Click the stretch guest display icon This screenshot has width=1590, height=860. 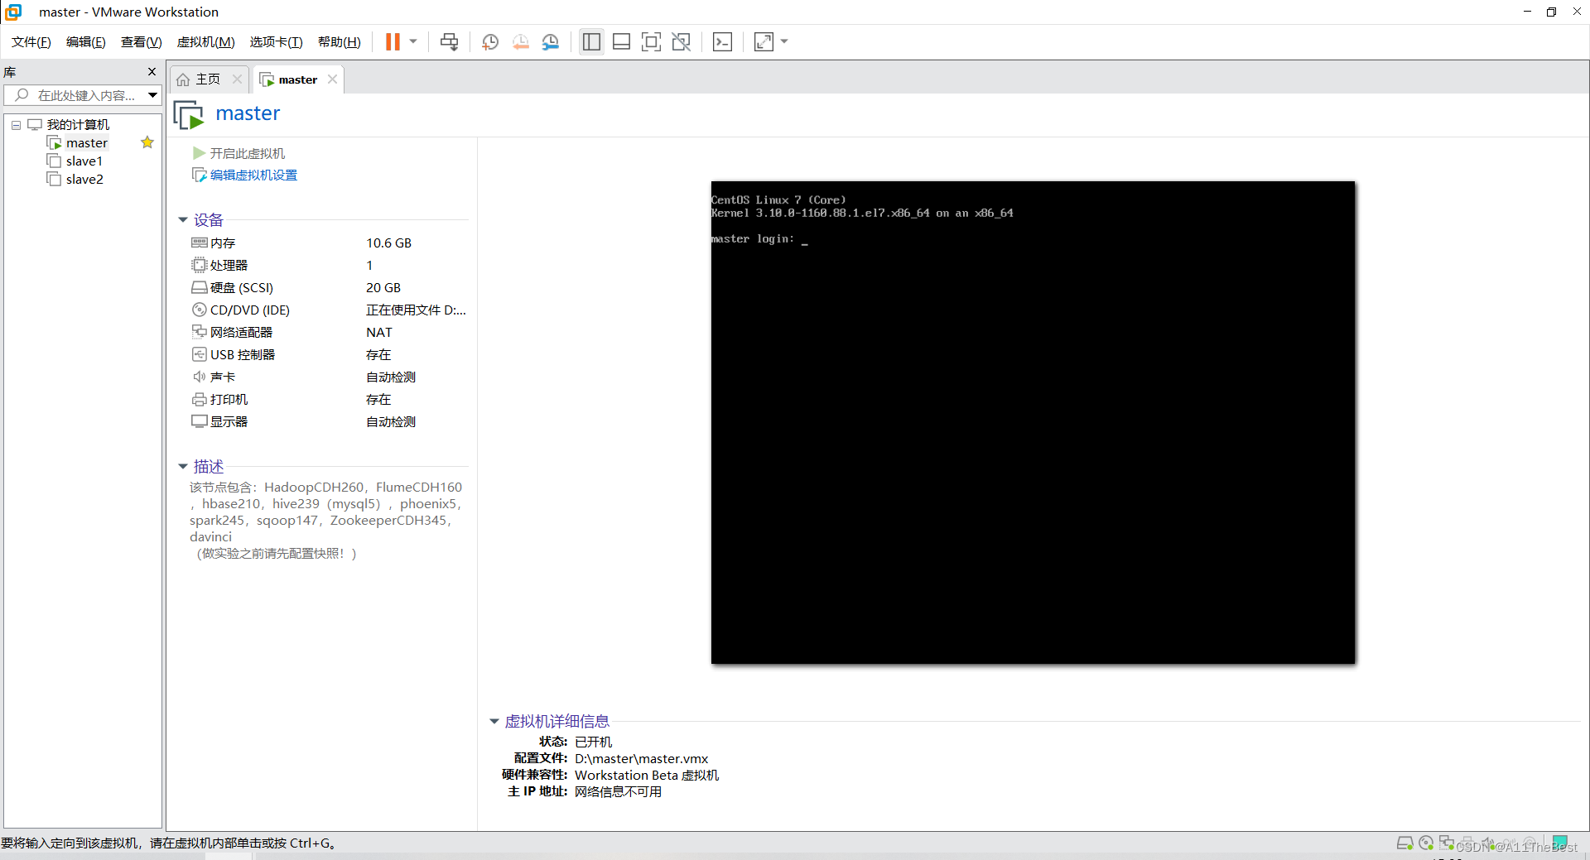click(x=764, y=41)
